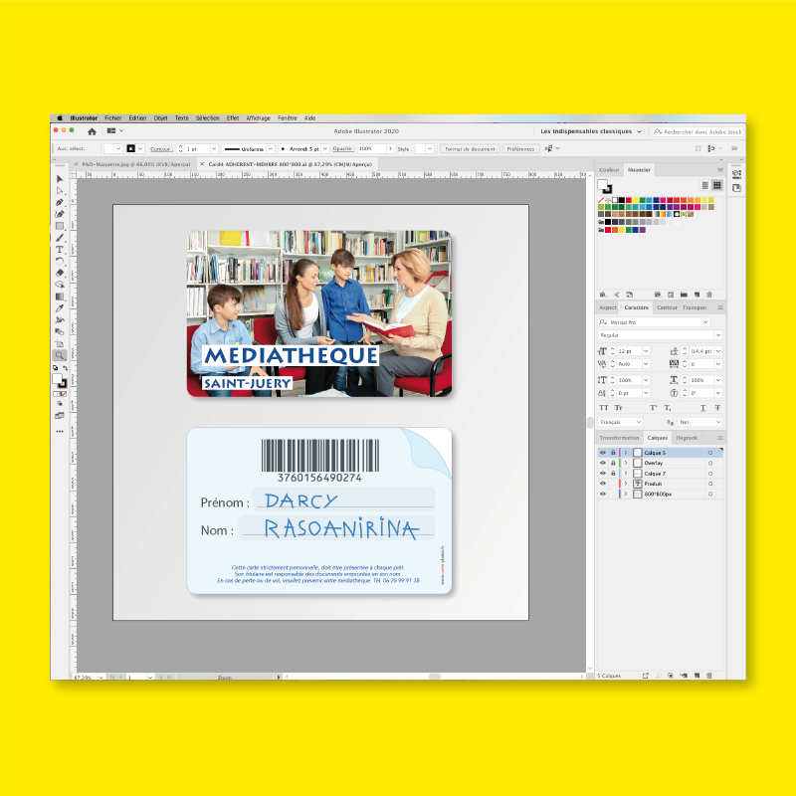The width and height of the screenshot is (796, 796).
Task: Select the Eraser tool
Action: (x=60, y=273)
